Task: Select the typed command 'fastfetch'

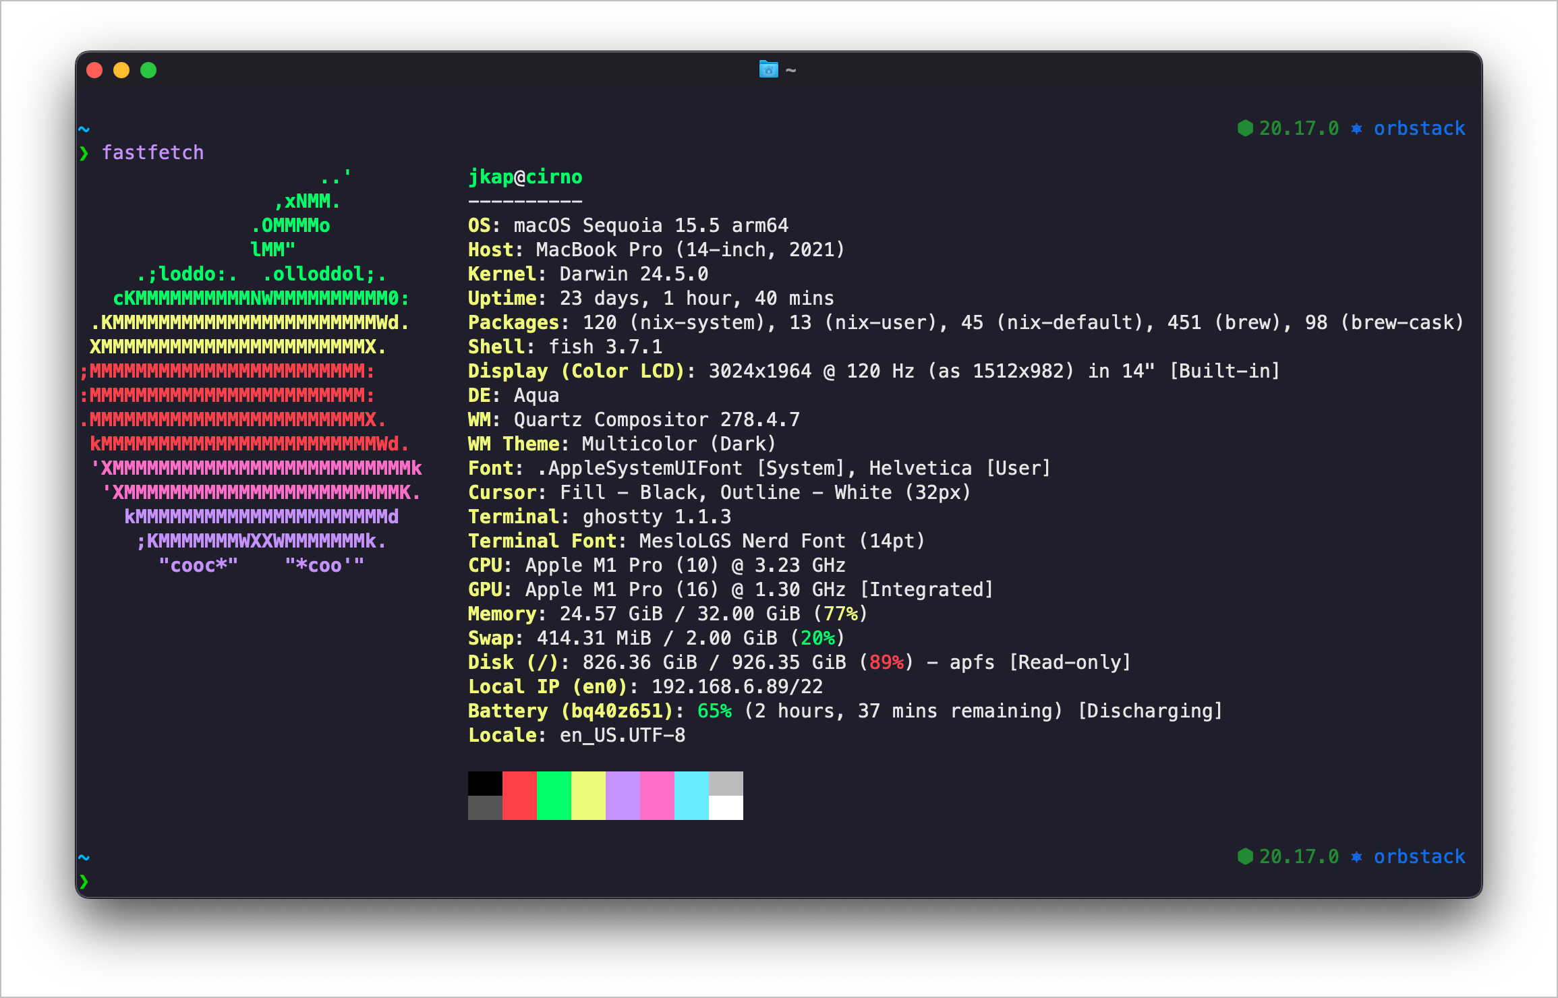Action: coord(152,153)
